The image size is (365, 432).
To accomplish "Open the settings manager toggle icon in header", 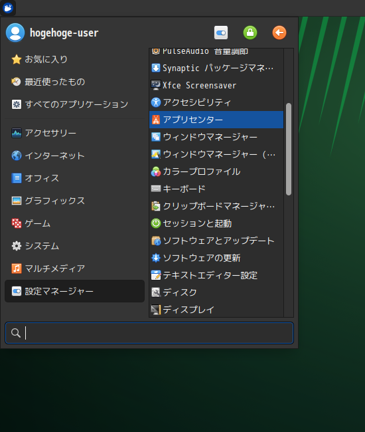I will [x=221, y=33].
